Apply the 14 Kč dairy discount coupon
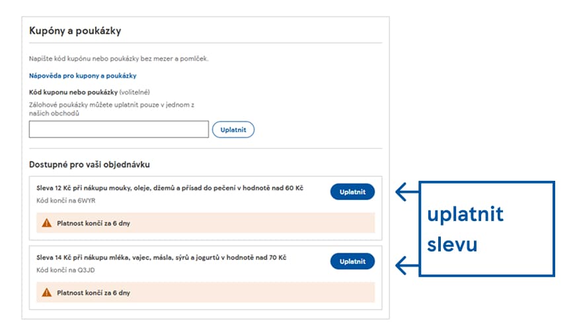The height and width of the screenshot is (334, 579). click(352, 261)
